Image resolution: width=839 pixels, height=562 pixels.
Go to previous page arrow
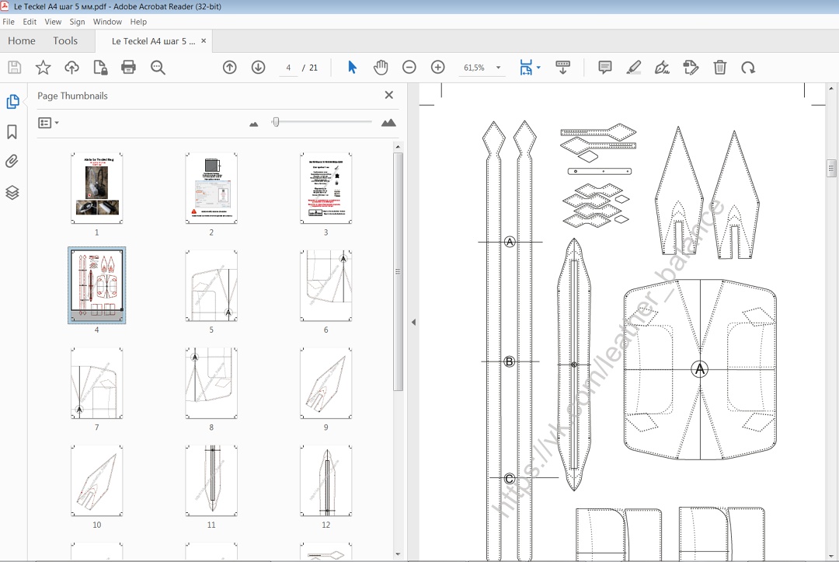229,68
